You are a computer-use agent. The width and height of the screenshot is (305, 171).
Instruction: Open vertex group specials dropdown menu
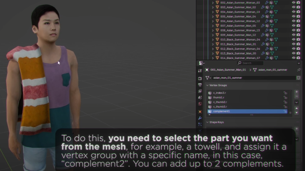(296, 102)
